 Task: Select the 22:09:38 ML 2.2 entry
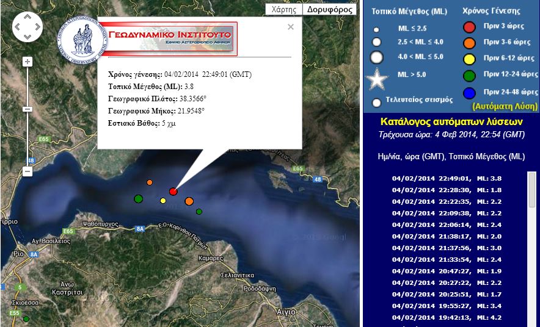447,213
